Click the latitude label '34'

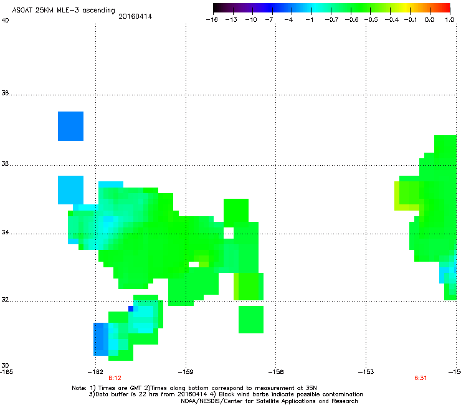5,232
